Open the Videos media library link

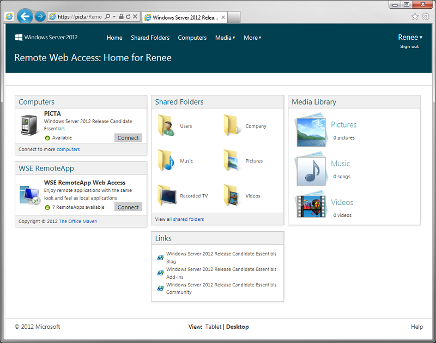tap(342, 202)
